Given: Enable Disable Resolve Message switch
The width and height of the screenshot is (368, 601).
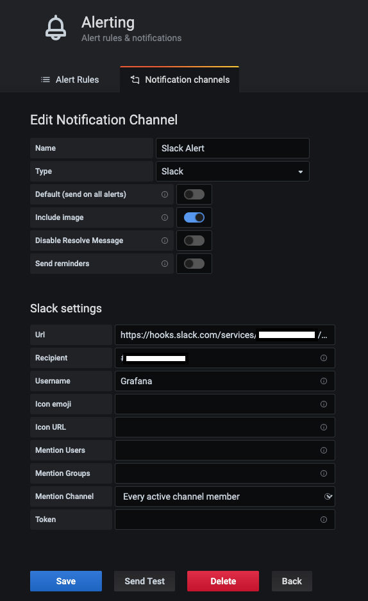Looking at the screenshot, I should (194, 241).
